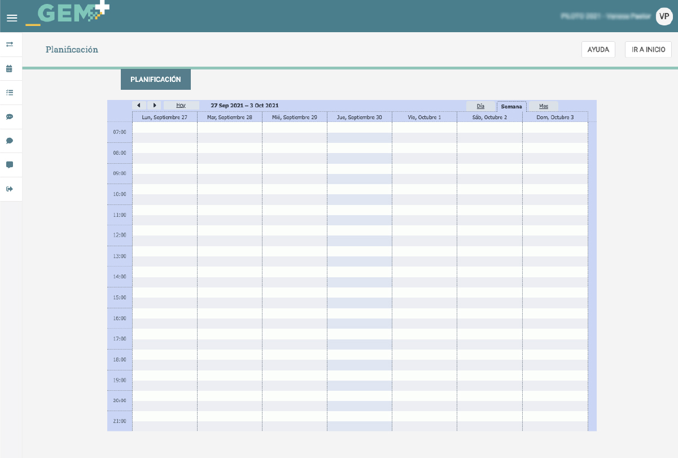Open the PLANIFICACIÓN tab
This screenshot has width=678, height=458.
tap(156, 80)
